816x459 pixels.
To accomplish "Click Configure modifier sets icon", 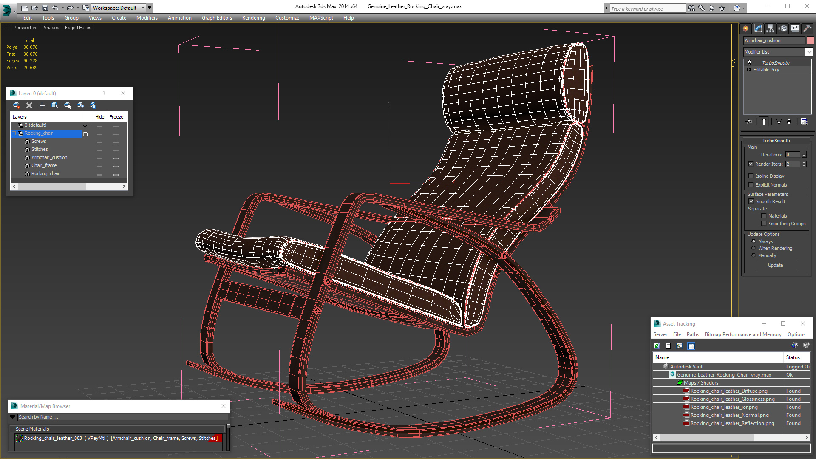I will pos(804,122).
